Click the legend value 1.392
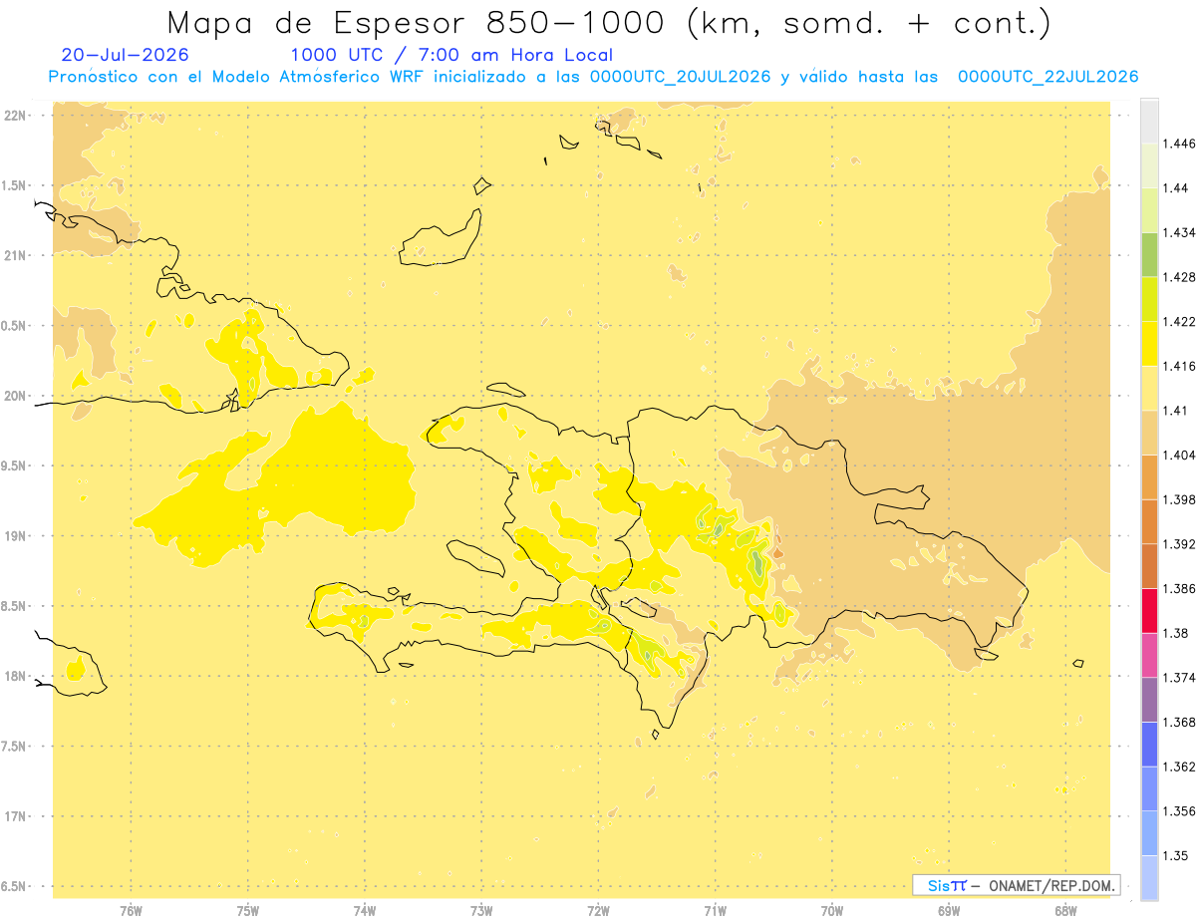The width and height of the screenshot is (1196, 924). [x=1179, y=544]
